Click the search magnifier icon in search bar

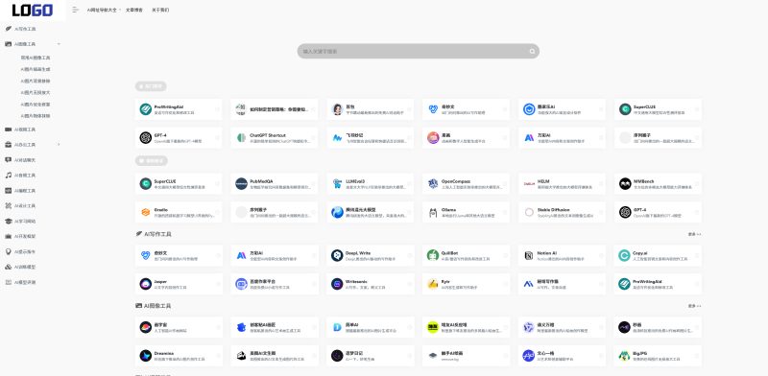[532, 52]
